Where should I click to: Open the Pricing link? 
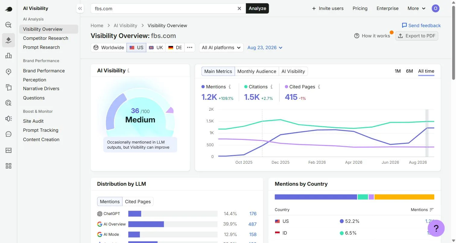pos(360,8)
